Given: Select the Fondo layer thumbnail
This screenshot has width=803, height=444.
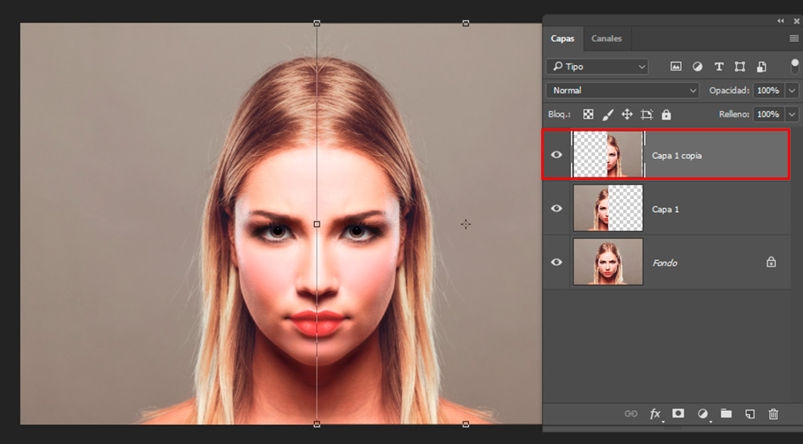Looking at the screenshot, I should click(x=608, y=262).
